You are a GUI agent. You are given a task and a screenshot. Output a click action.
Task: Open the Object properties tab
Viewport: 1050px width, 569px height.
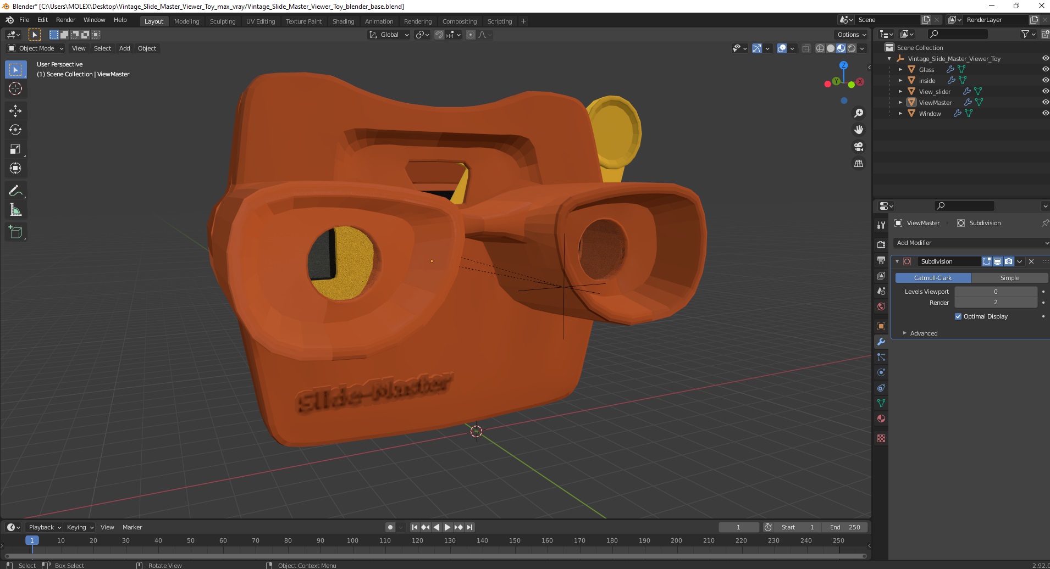[881, 326]
